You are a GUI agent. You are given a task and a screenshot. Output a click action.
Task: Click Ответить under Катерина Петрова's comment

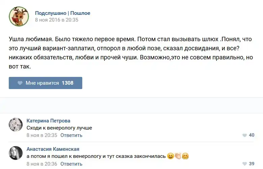pos(71,135)
